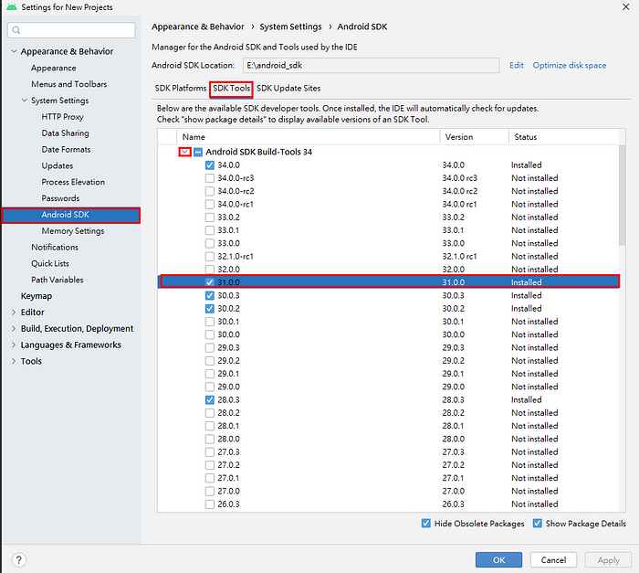Click the Android logo in title bar
Viewport: 639px width, 573px height.
[12, 7]
